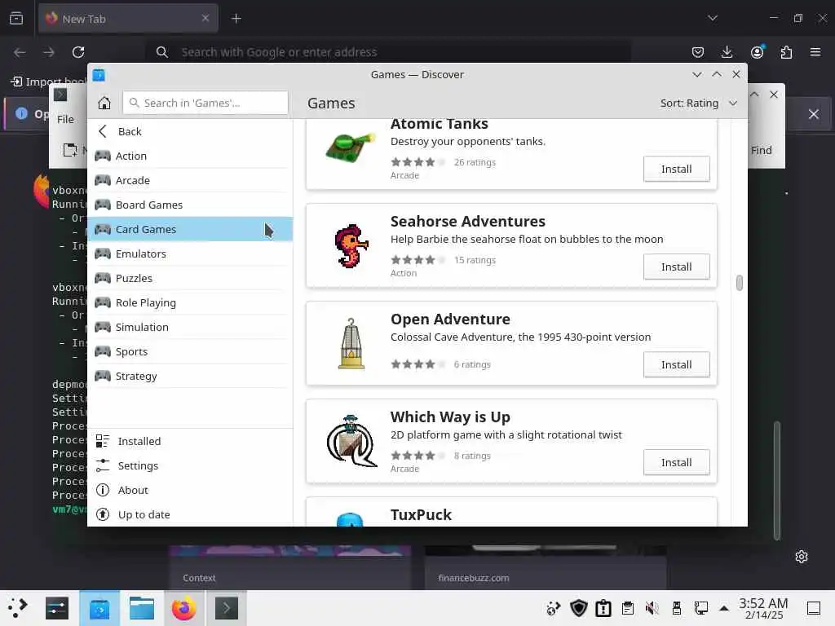
Task: Click the Discover window menu chevron down
Action: pos(696,74)
